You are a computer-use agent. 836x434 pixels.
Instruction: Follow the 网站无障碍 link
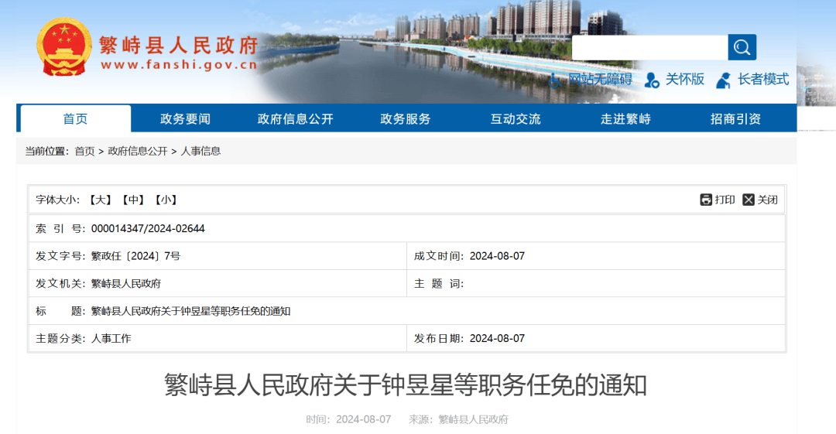coord(600,80)
